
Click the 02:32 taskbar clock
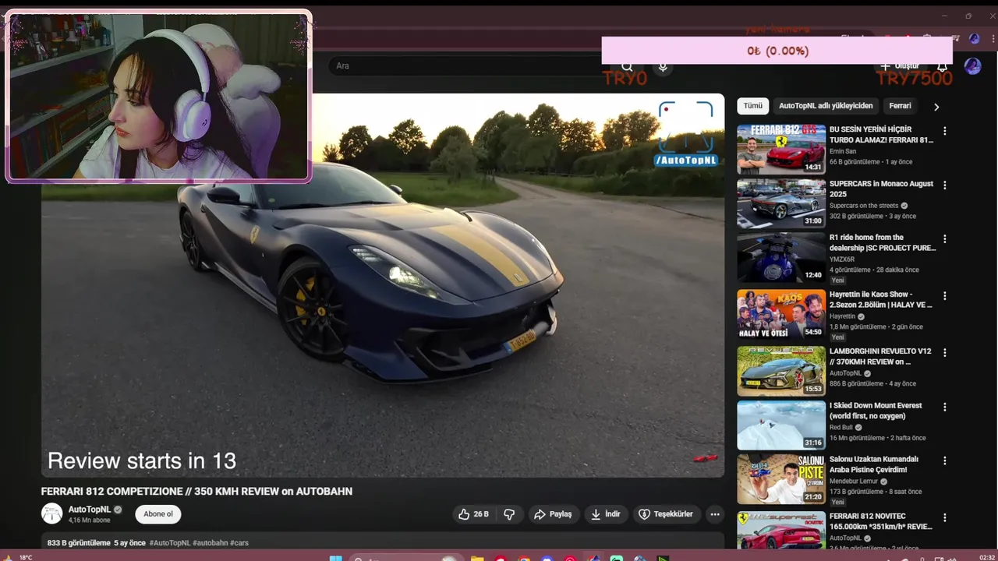987,557
